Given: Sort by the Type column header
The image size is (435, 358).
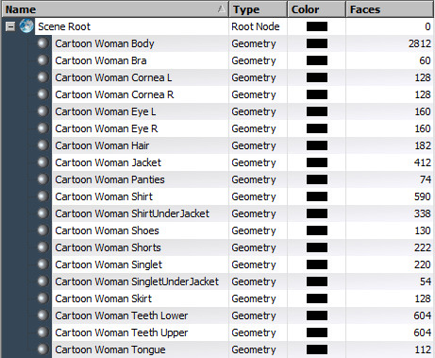Looking at the screenshot, I should coord(258,9).
